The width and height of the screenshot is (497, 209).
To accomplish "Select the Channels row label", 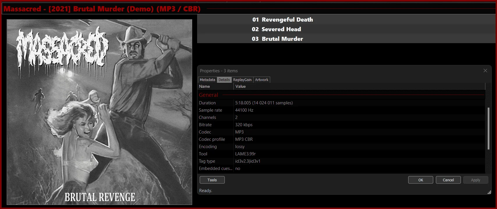I will (x=207, y=117).
